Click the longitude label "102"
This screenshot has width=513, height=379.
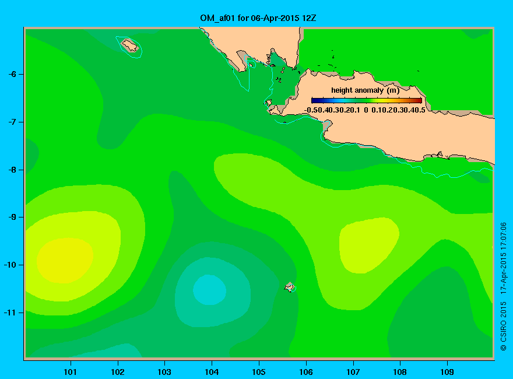point(117,372)
